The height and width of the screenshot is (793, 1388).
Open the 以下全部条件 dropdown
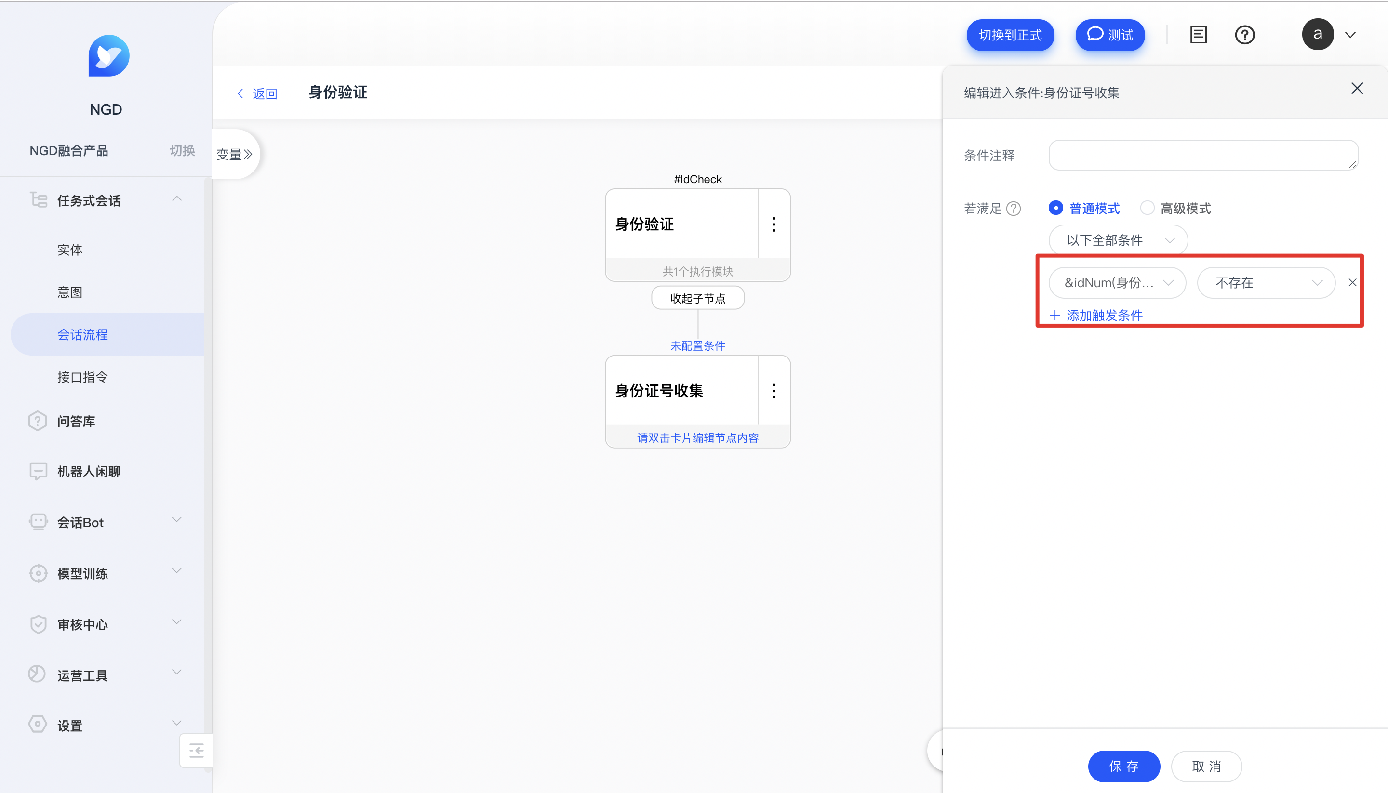pos(1118,240)
